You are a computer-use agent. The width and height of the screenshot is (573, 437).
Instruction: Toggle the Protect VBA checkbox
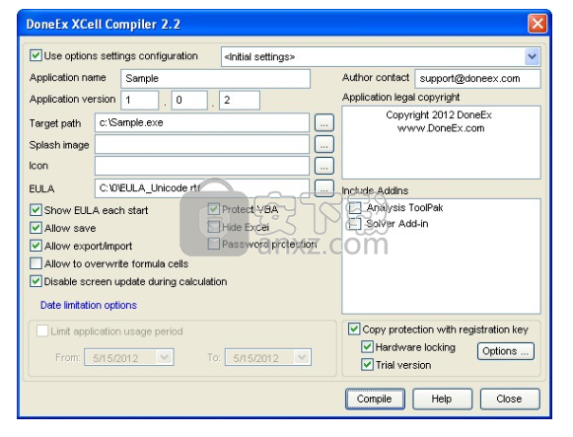pos(213,209)
